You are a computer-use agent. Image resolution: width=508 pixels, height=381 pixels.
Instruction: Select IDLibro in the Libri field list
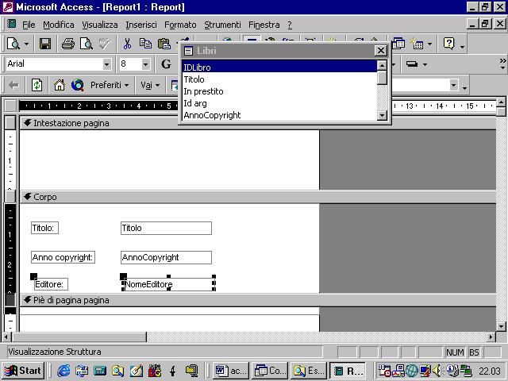(x=279, y=67)
